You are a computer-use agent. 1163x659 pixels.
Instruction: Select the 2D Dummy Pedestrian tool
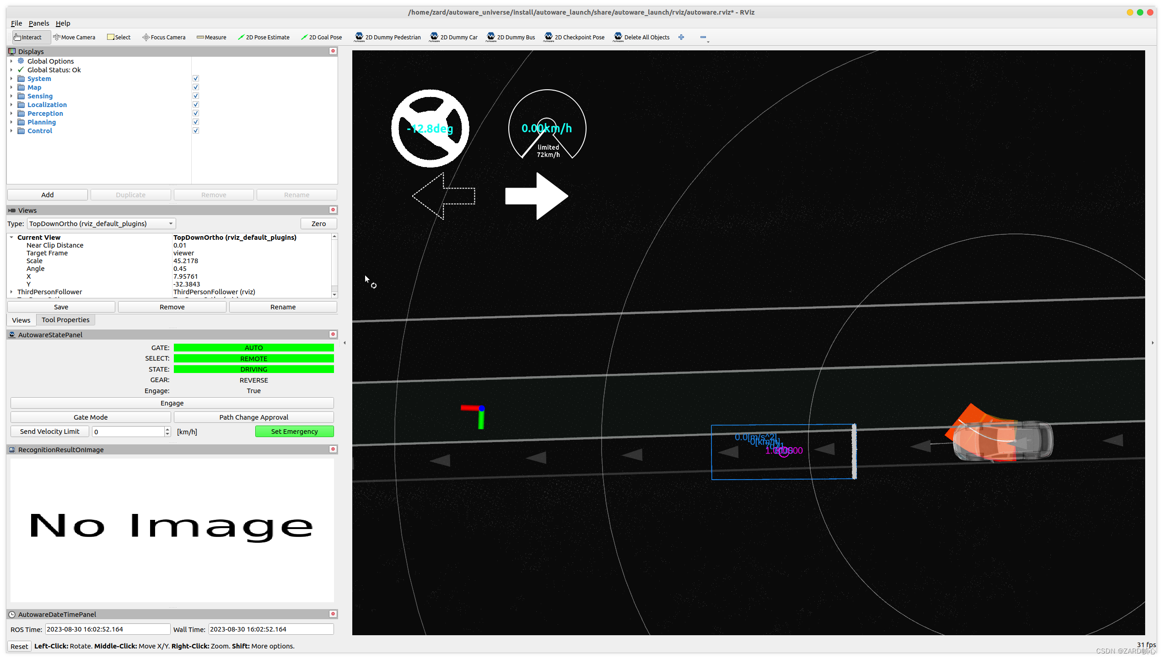(x=388, y=37)
